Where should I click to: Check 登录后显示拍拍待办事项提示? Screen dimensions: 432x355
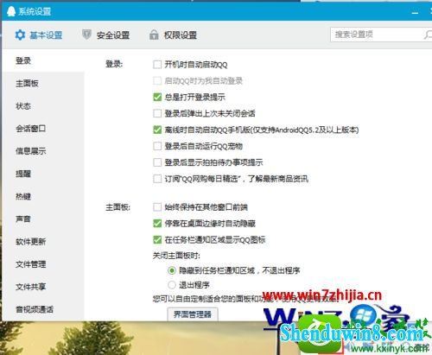[157, 162]
